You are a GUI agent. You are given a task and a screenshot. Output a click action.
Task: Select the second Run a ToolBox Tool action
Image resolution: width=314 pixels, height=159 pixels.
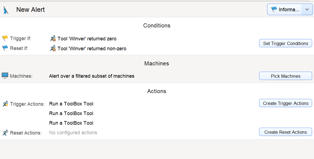(x=71, y=113)
